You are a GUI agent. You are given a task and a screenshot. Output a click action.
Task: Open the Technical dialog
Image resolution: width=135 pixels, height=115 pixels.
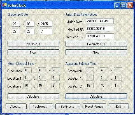tap(41, 107)
